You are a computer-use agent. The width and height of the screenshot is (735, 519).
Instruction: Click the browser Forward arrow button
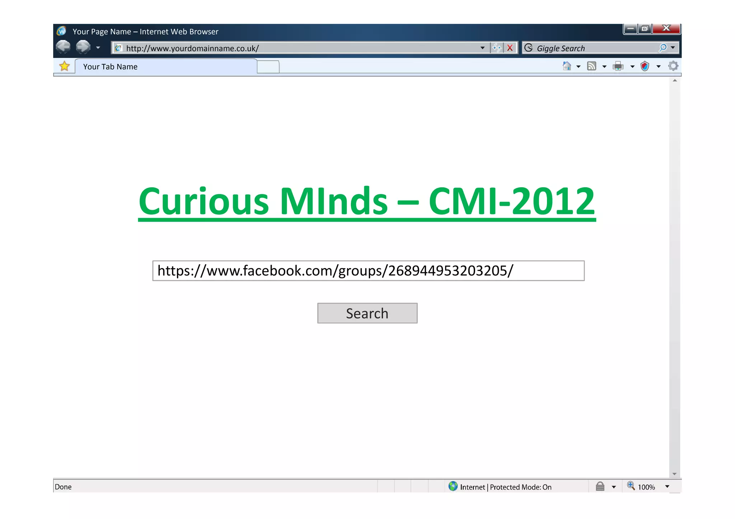pos(83,47)
